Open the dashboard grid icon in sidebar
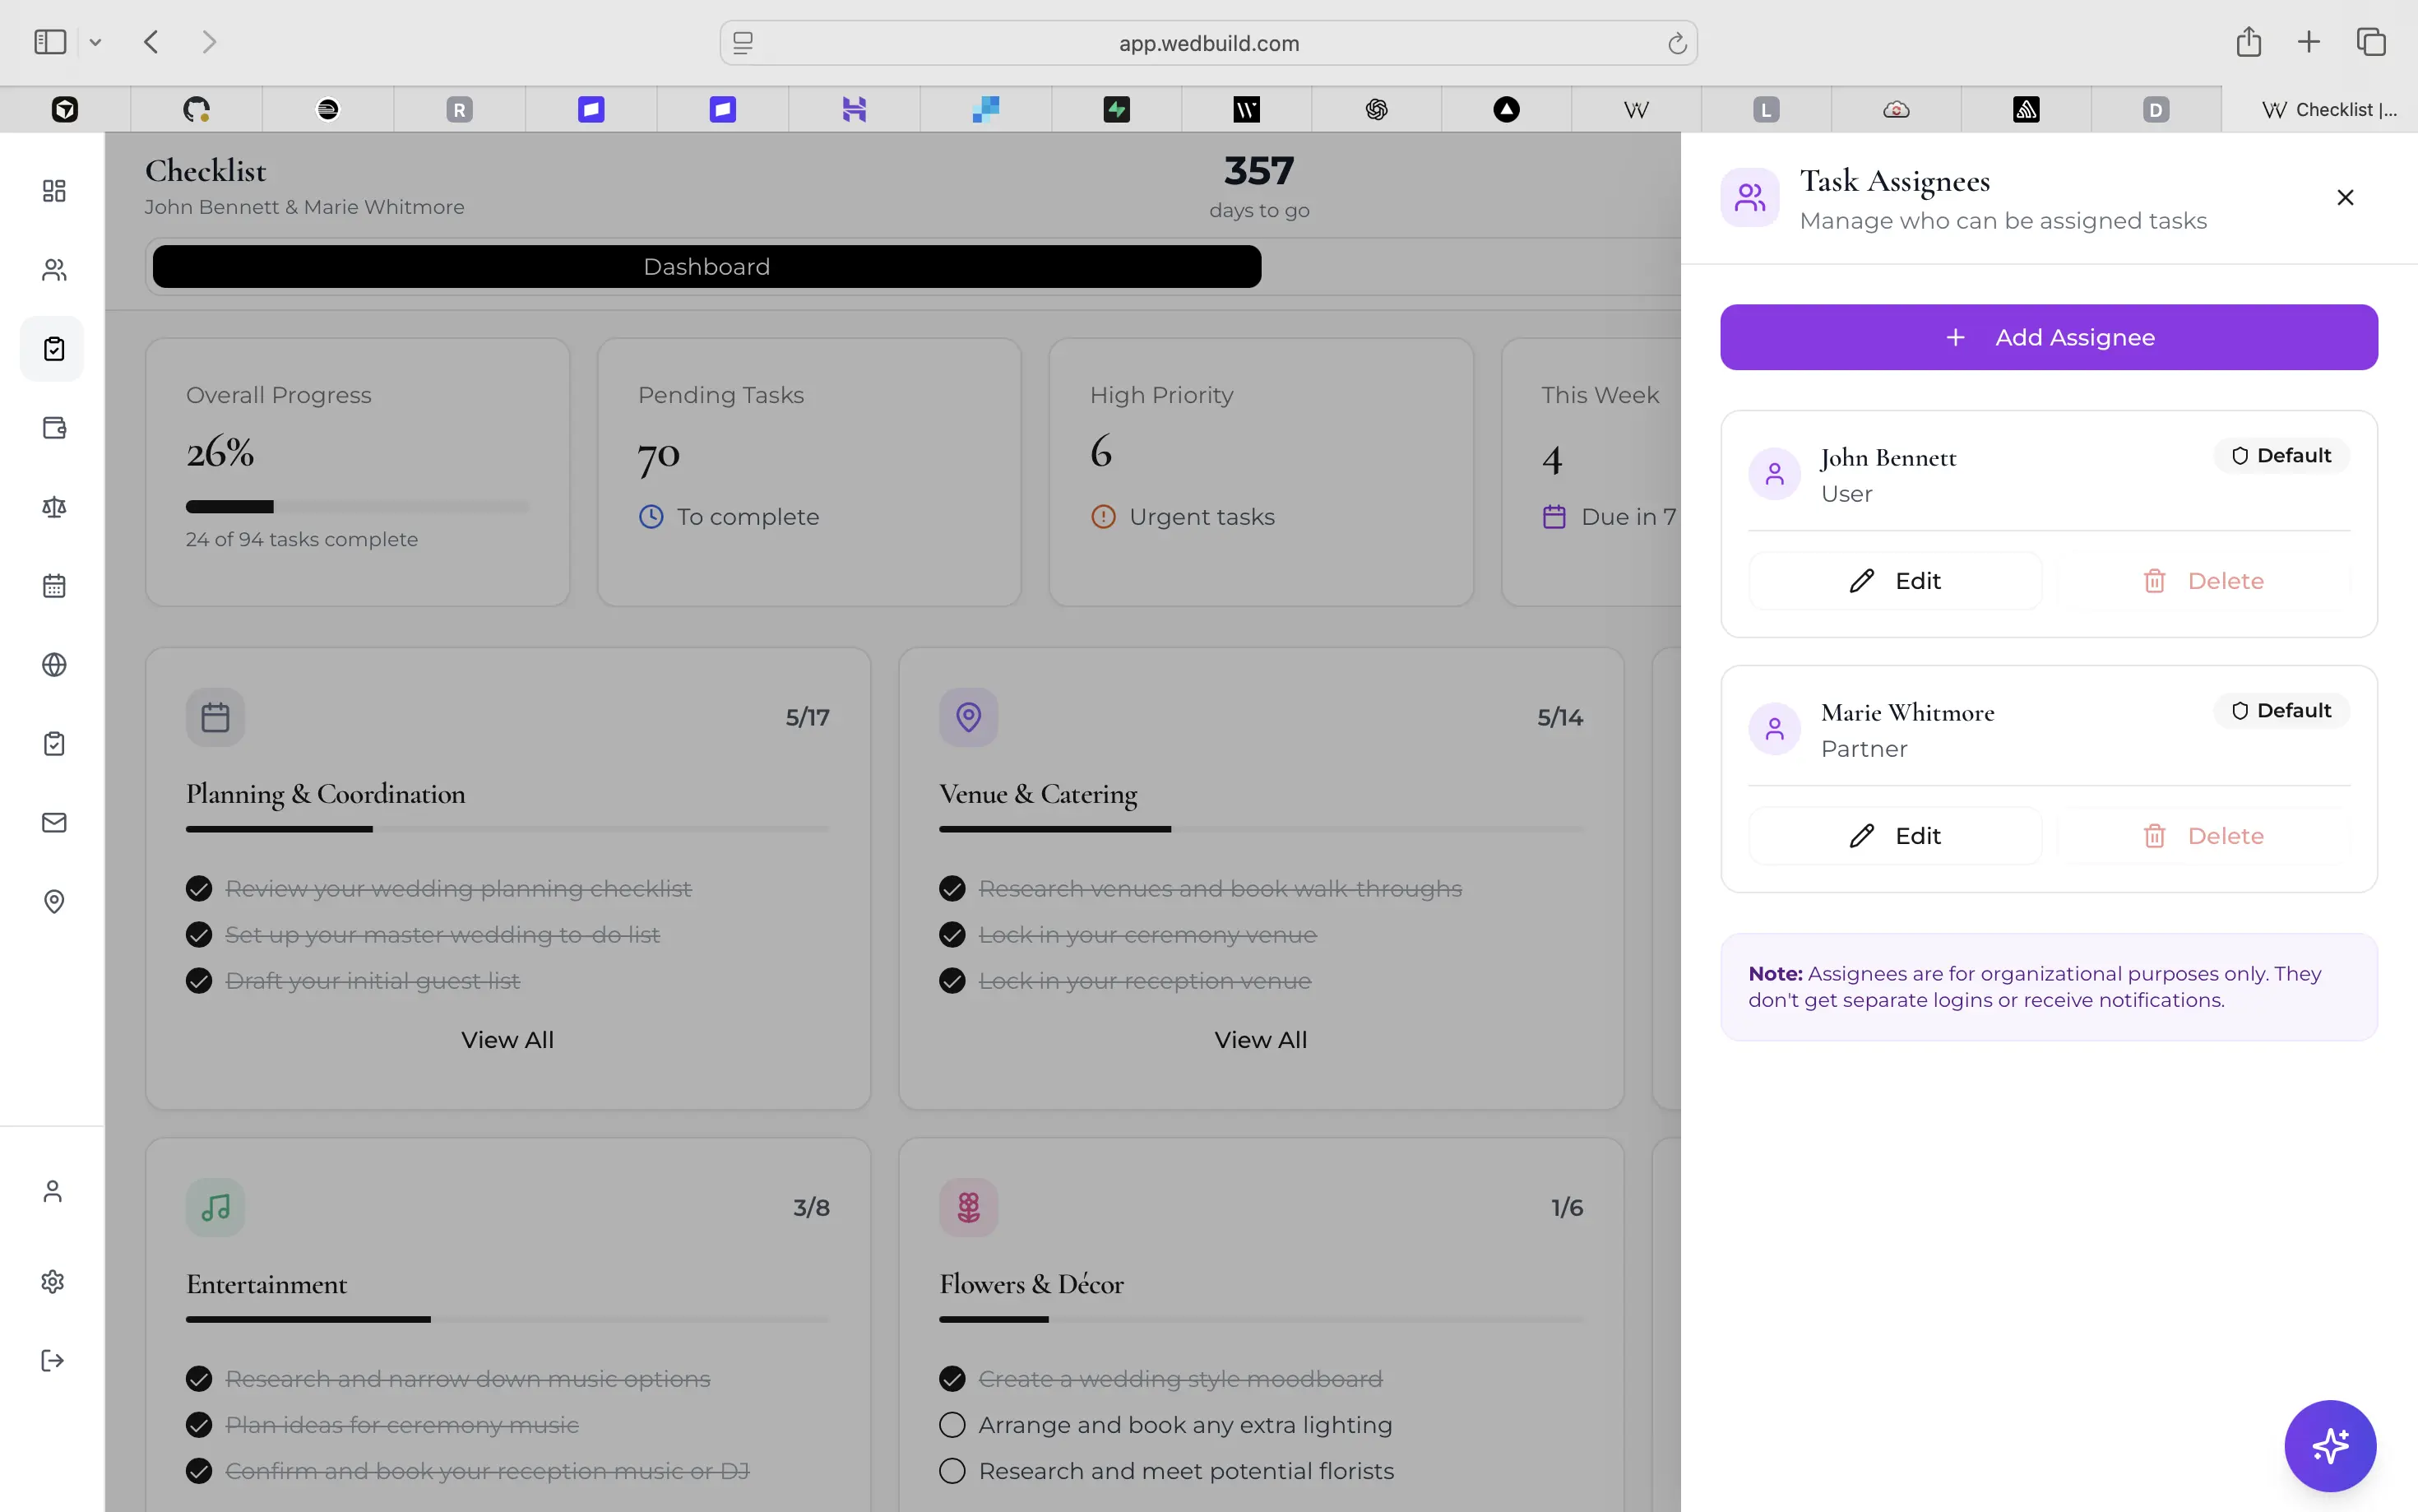Screen dimensions: 2418x1512 54,191
